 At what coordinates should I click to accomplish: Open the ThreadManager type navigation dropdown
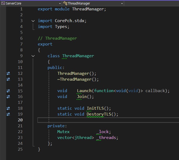coord(93,3)
